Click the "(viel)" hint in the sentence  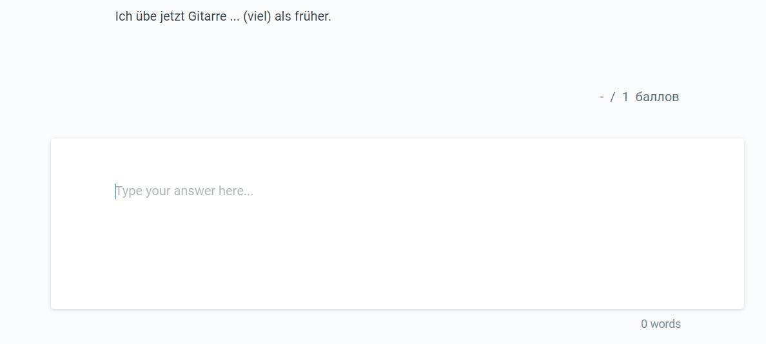257,17
